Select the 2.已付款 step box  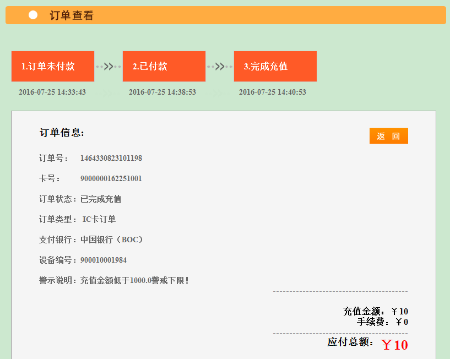[164, 67]
